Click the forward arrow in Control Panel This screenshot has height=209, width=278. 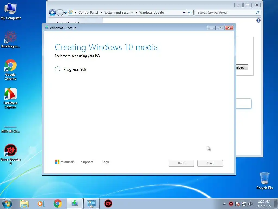tap(60, 13)
